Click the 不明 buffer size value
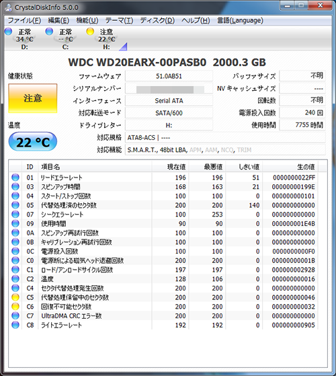Image resolution: width=336 pixels, height=376 pixels. click(302, 76)
